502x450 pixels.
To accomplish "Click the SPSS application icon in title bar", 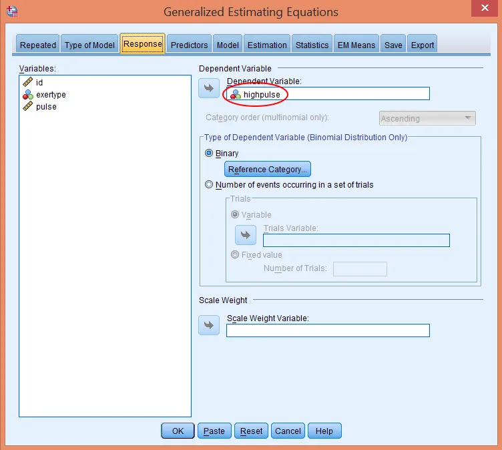I will click(x=11, y=12).
